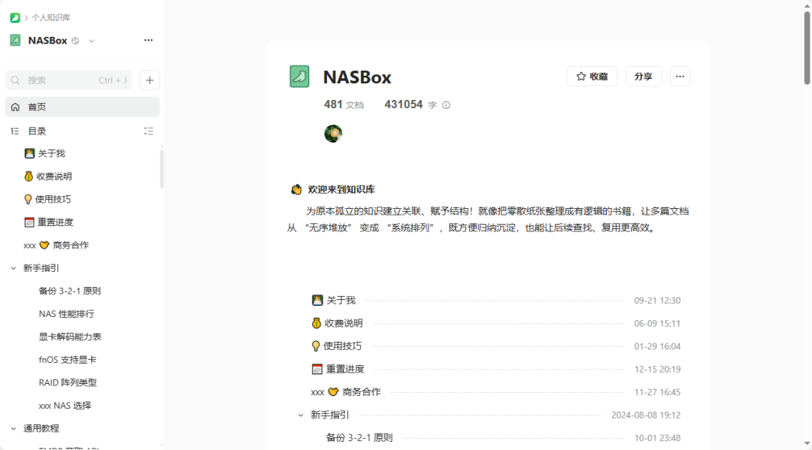Toggle favorite with the 收藏 star button

pos(592,76)
